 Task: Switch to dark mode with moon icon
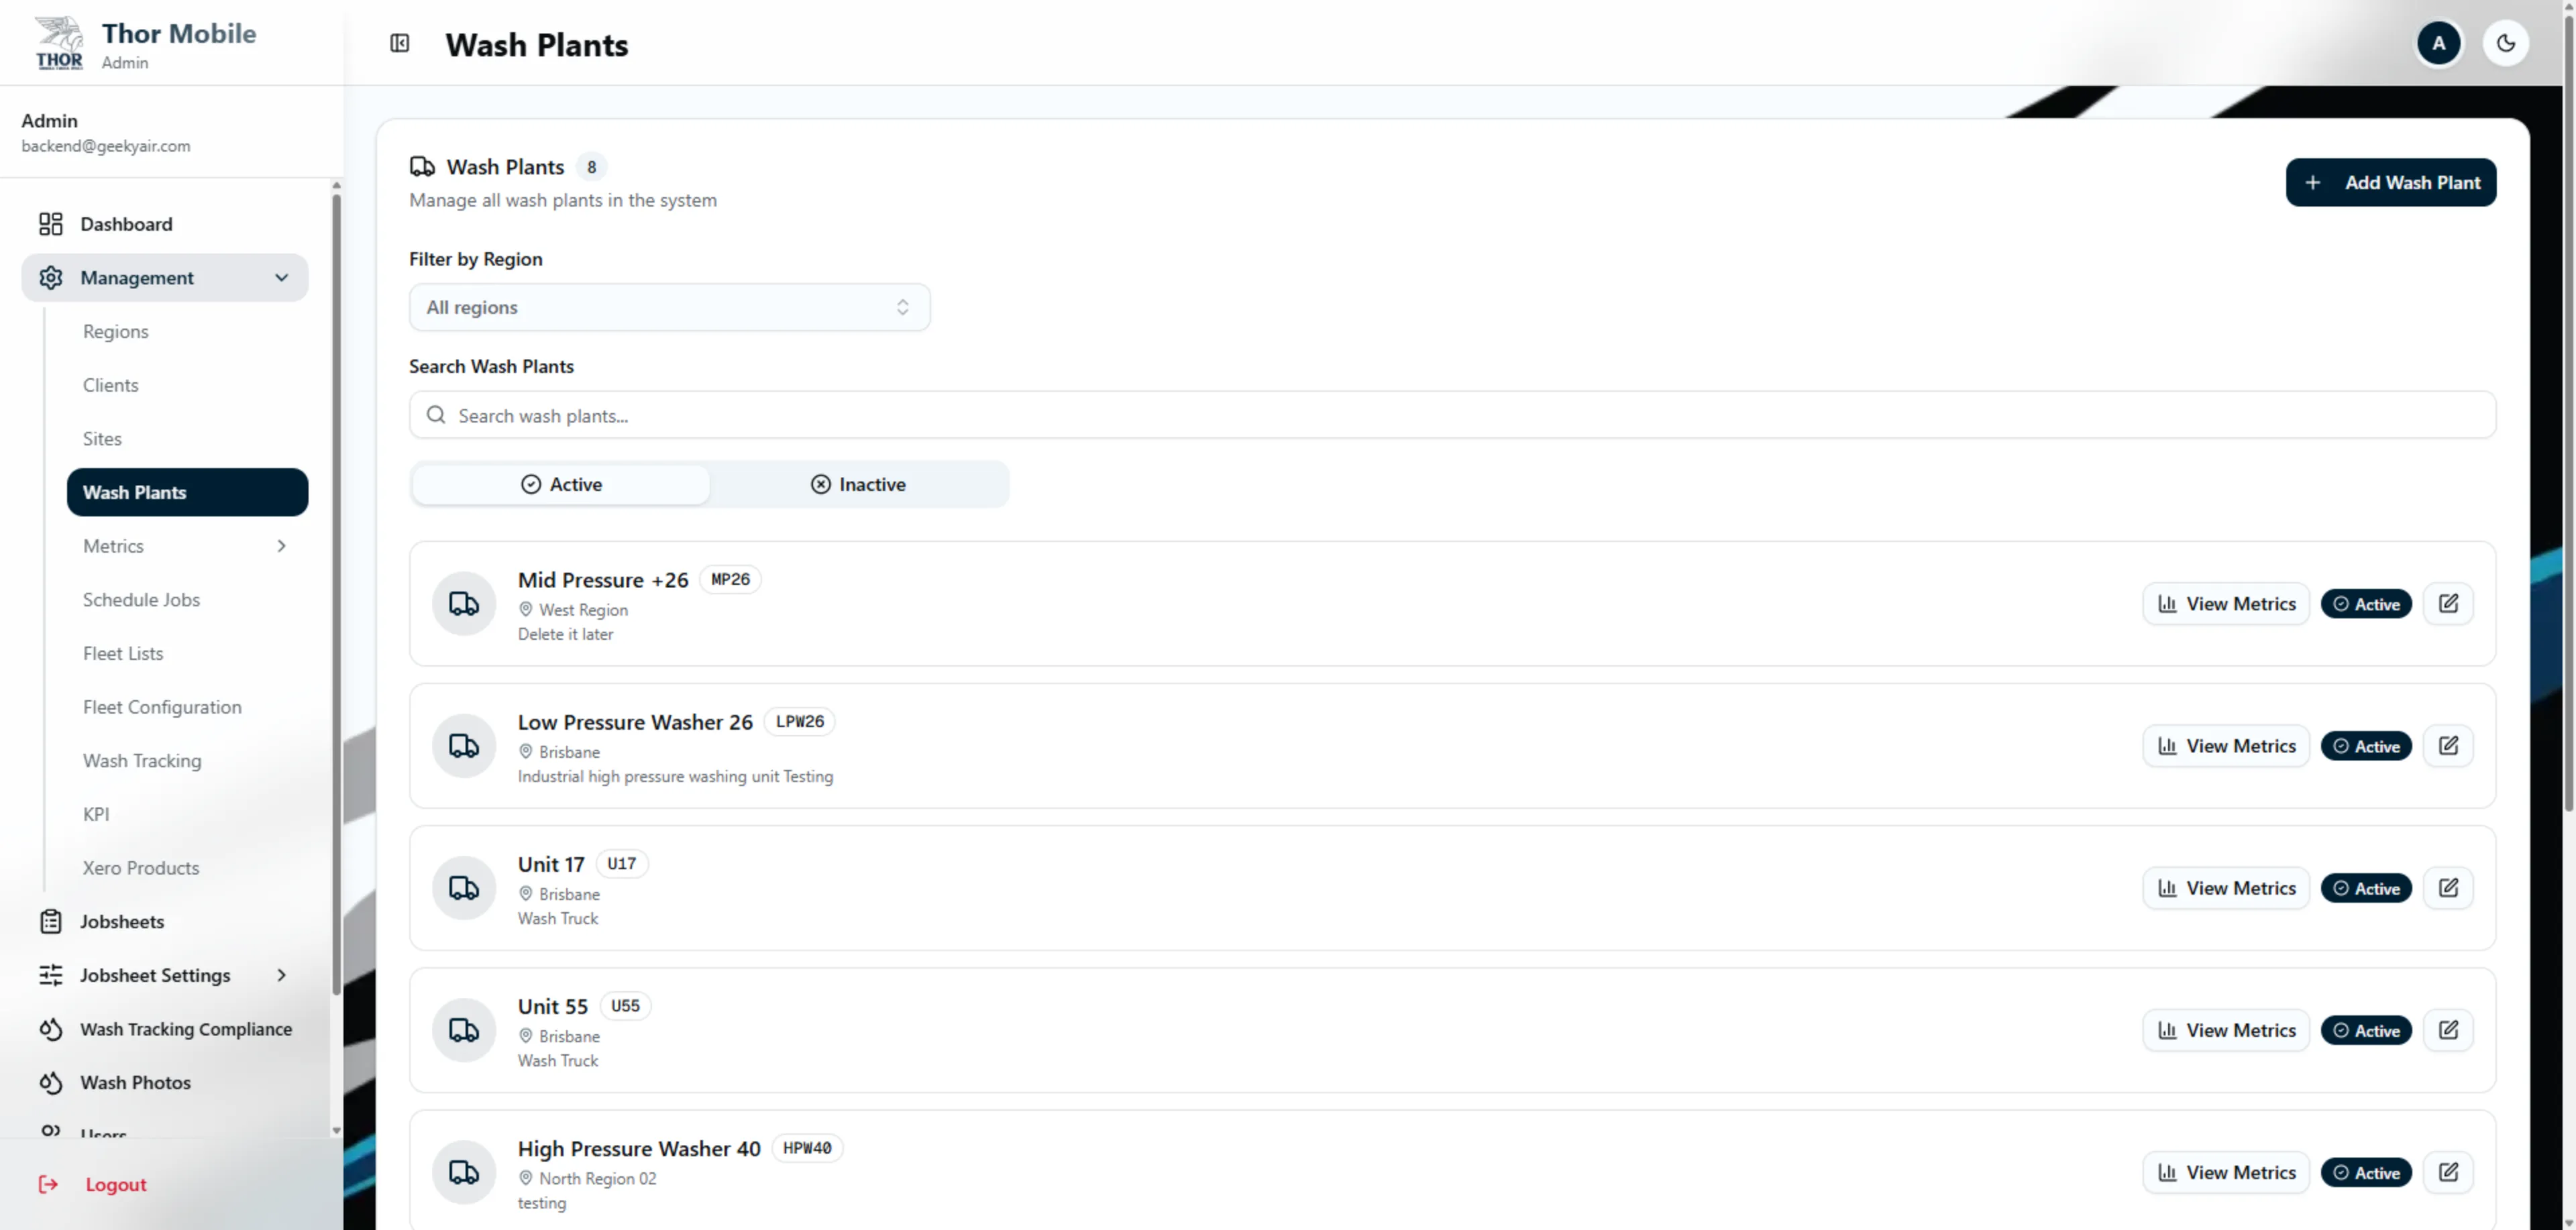[2505, 43]
